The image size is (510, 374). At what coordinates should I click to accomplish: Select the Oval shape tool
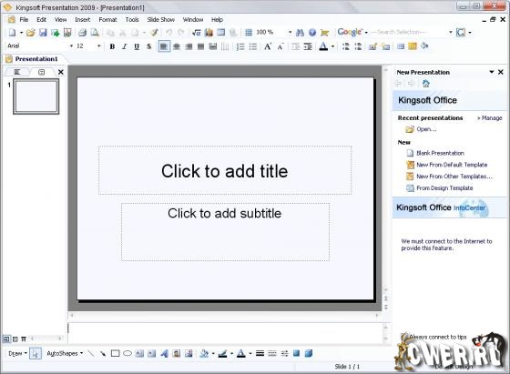point(127,353)
